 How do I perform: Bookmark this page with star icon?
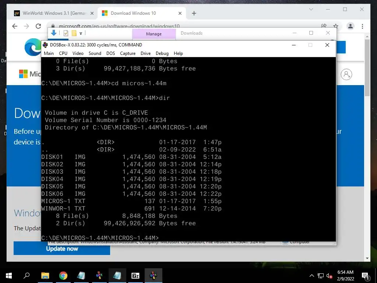tap(336, 26)
